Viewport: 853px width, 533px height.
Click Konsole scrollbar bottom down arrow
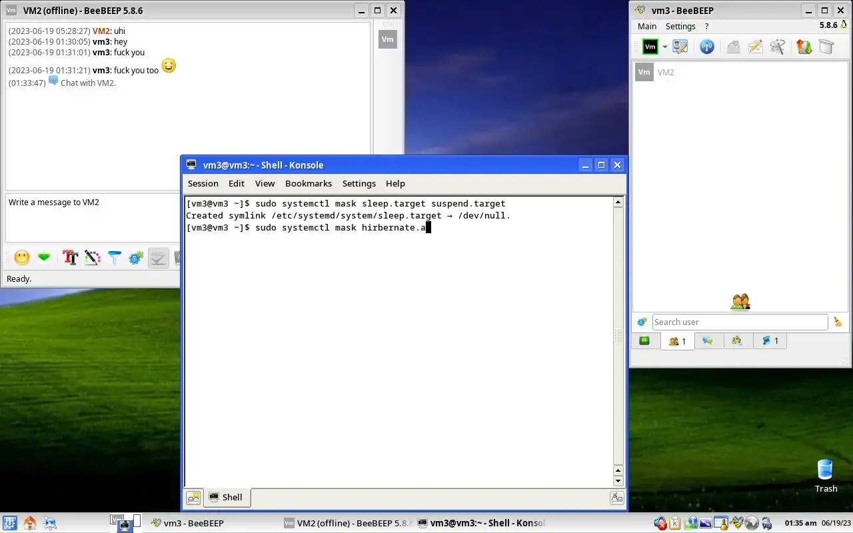click(x=618, y=481)
